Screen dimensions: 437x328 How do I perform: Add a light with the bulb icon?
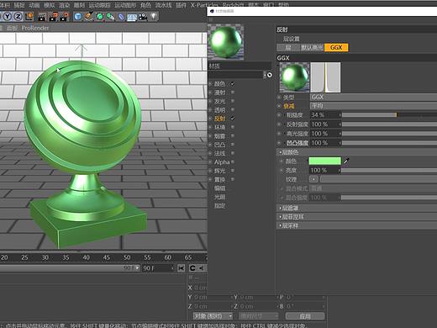154,17
